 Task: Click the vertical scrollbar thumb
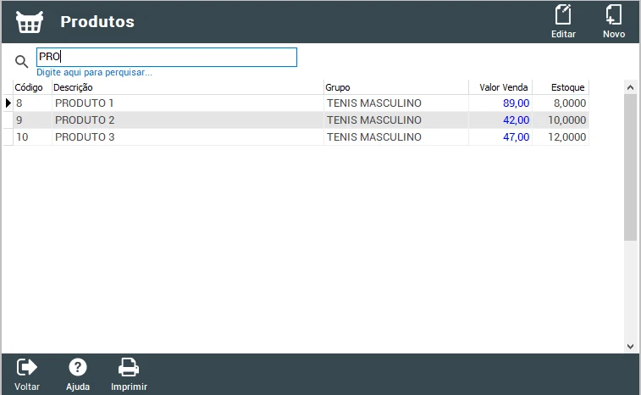[630, 167]
